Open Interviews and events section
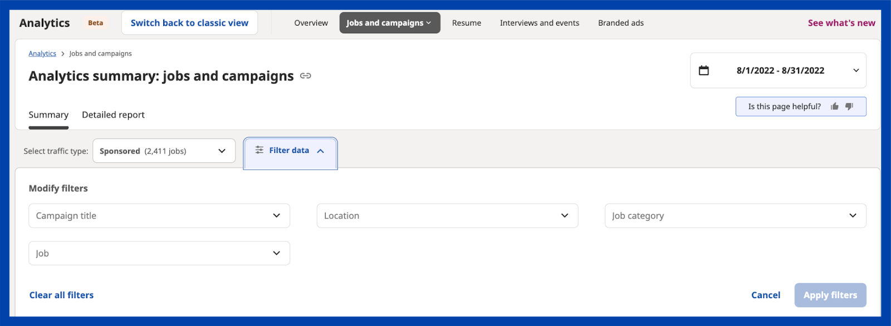891x326 pixels. click(540, 23)
